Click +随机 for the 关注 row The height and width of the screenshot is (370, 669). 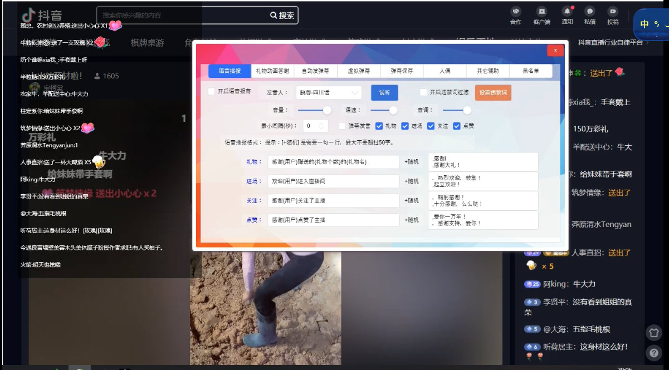(411, 200)
